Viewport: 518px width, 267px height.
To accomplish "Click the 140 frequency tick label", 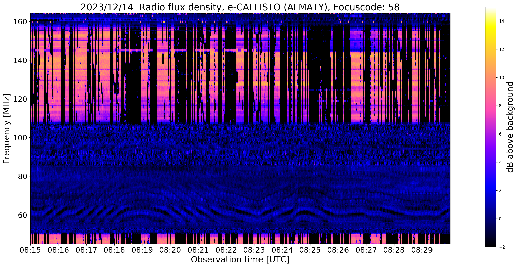I will coord(20,60).
